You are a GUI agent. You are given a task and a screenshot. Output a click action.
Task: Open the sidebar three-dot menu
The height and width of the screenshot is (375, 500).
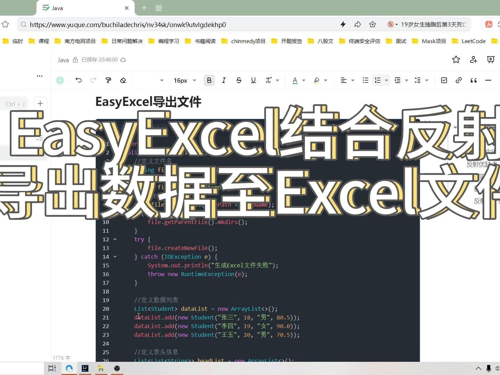pyautogui.click(x=40, y=76)
